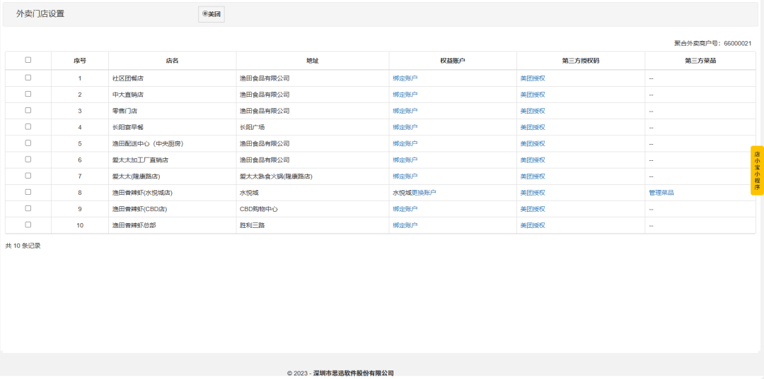Click footer text 深圳市思迅软件股份有限公司
Image resolution: width=764 pixels, height=379 pixels.
click(x=353, y=373)
